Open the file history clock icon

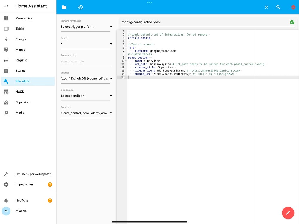[80, 7]
